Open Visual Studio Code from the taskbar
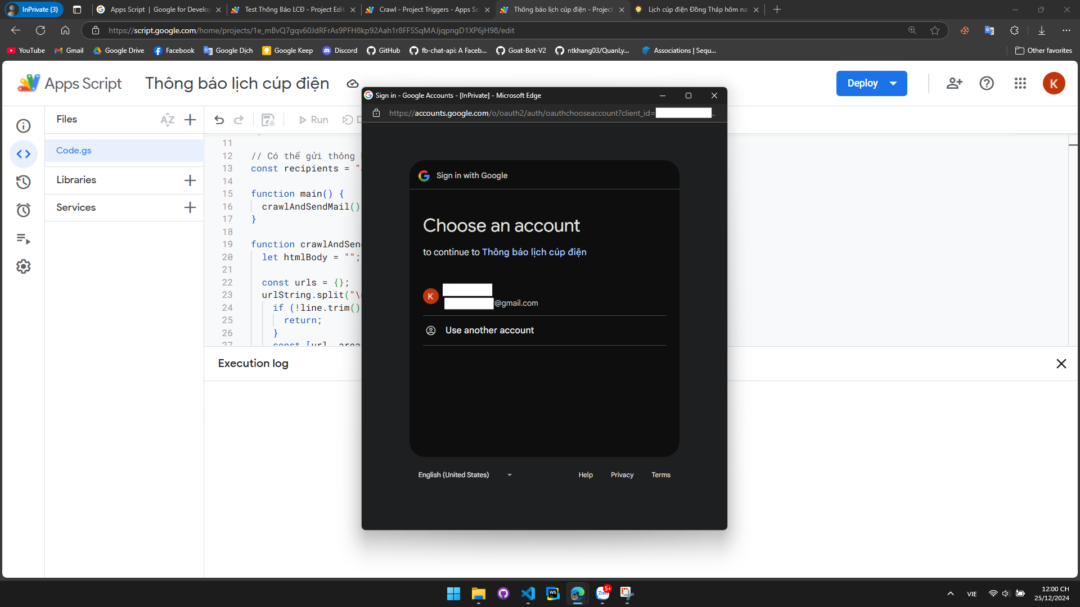Viewport: 1080px width, 607px height. tap(528, 594)
